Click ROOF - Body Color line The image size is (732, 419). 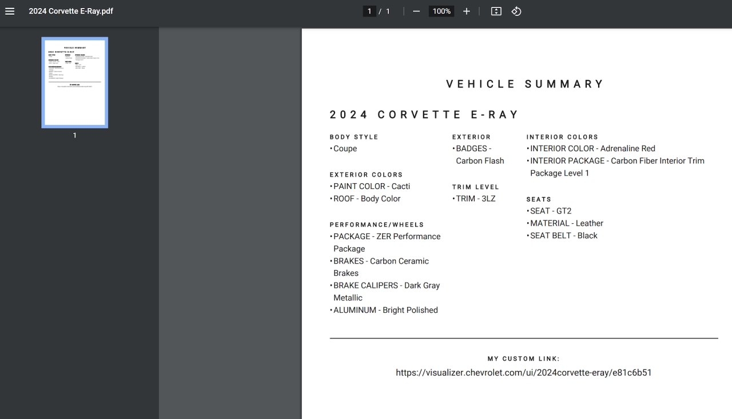click(x=365, y=199)
